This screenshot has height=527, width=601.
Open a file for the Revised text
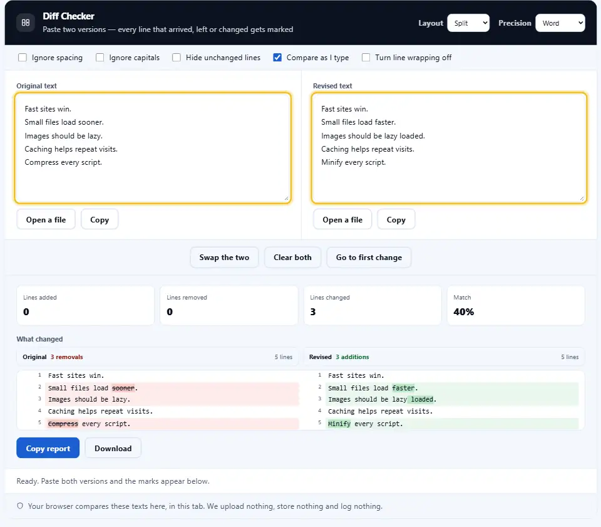click(x=342, y=219)
